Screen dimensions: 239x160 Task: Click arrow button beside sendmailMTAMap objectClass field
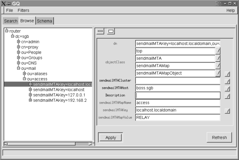(x=218, y=66)
